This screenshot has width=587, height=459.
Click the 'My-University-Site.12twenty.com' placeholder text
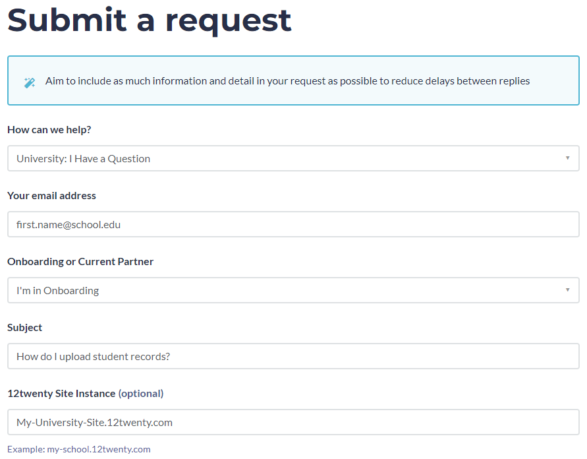click(94, 422)
